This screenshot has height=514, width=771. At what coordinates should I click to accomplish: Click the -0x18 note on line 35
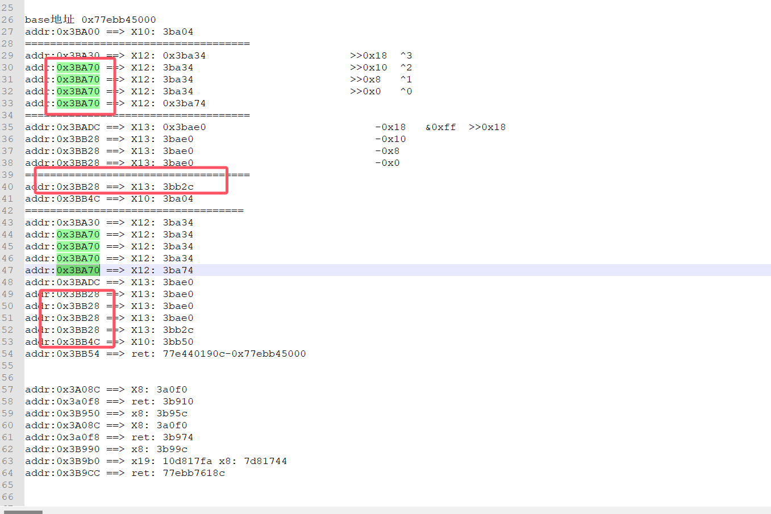(390, 127)
